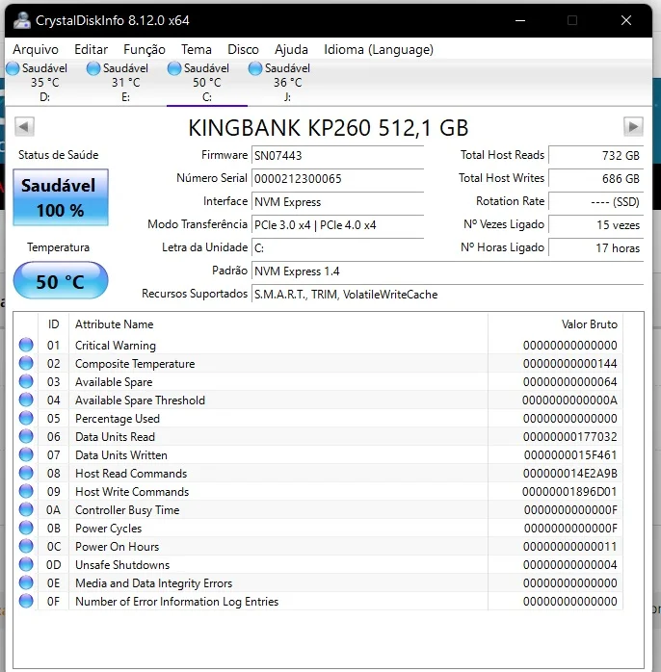Click the Percentage Used status circle
This screenshot has height=672, width=661.
pos(26,418)
